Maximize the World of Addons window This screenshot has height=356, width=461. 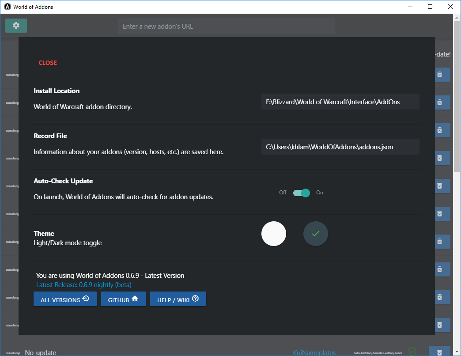430,7
